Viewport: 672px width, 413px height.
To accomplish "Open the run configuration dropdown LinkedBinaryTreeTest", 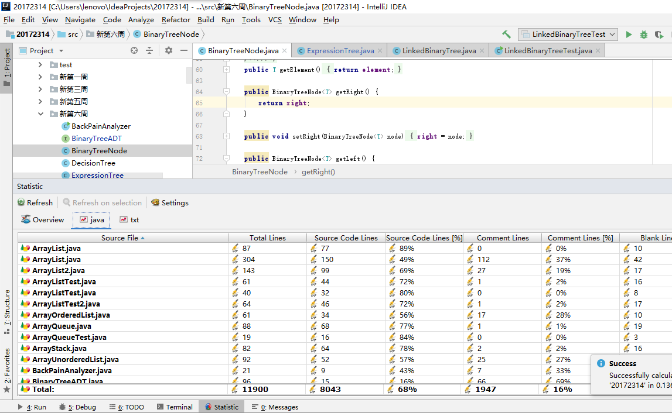I will click(568, 35).
